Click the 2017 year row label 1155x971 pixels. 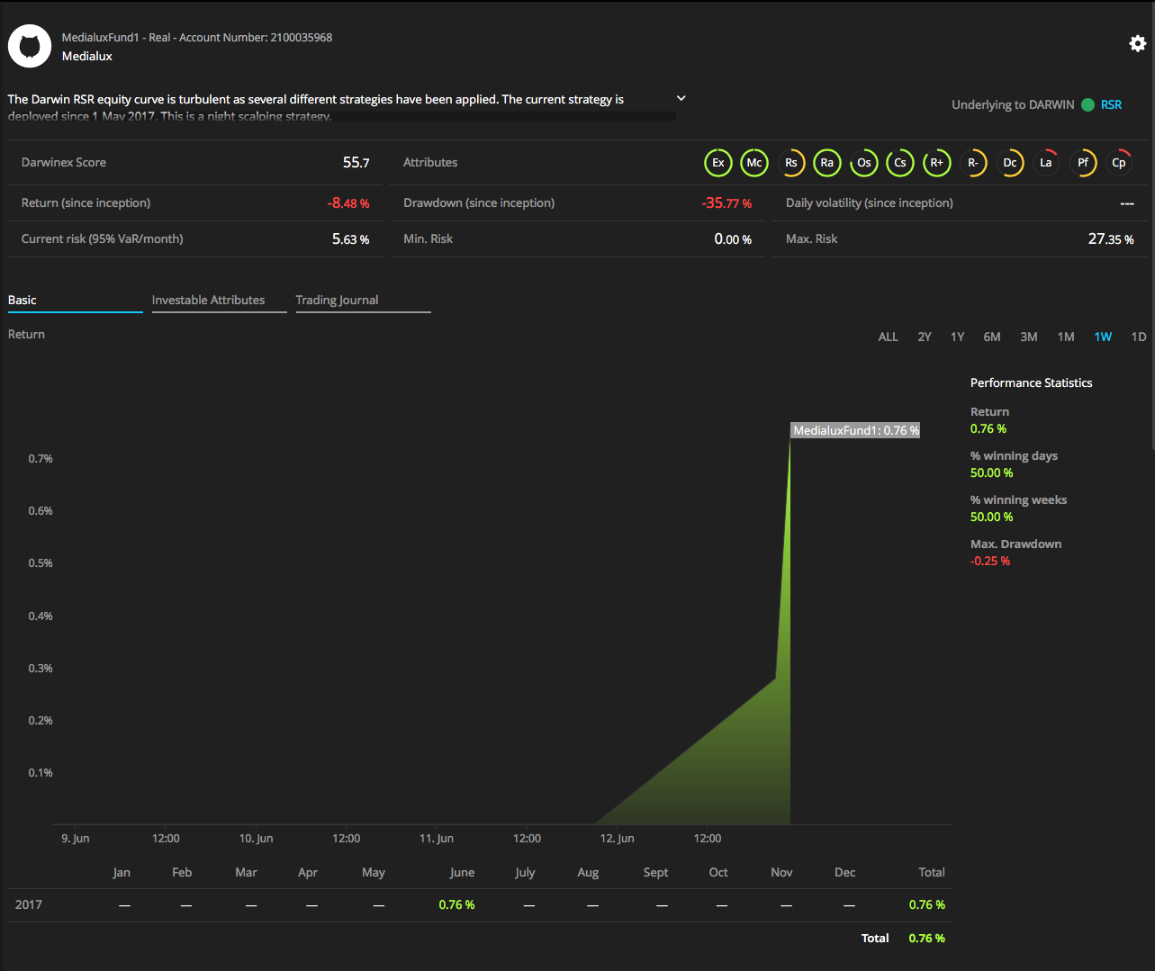coord(29,904)
